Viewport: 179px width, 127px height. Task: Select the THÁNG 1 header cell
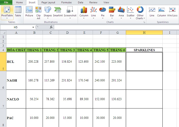[34, 50]
